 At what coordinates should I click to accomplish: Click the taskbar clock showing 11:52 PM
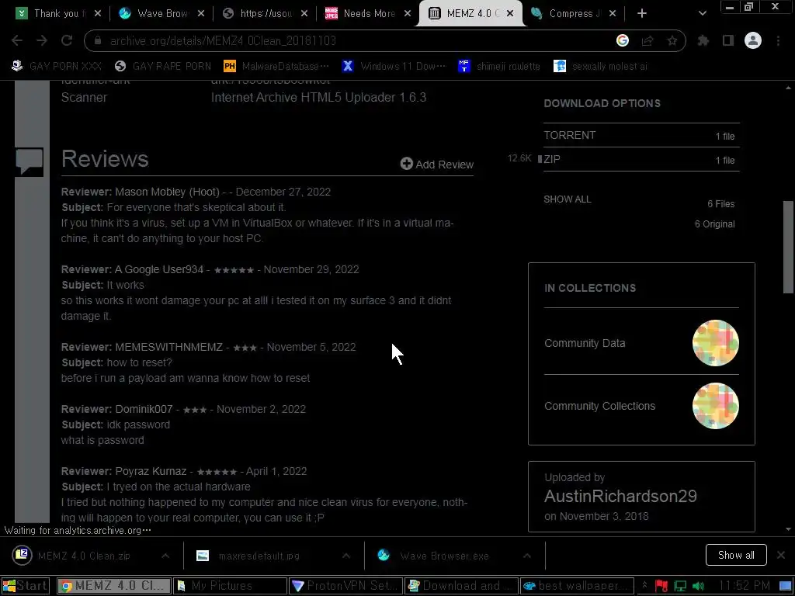coord(744,586)
